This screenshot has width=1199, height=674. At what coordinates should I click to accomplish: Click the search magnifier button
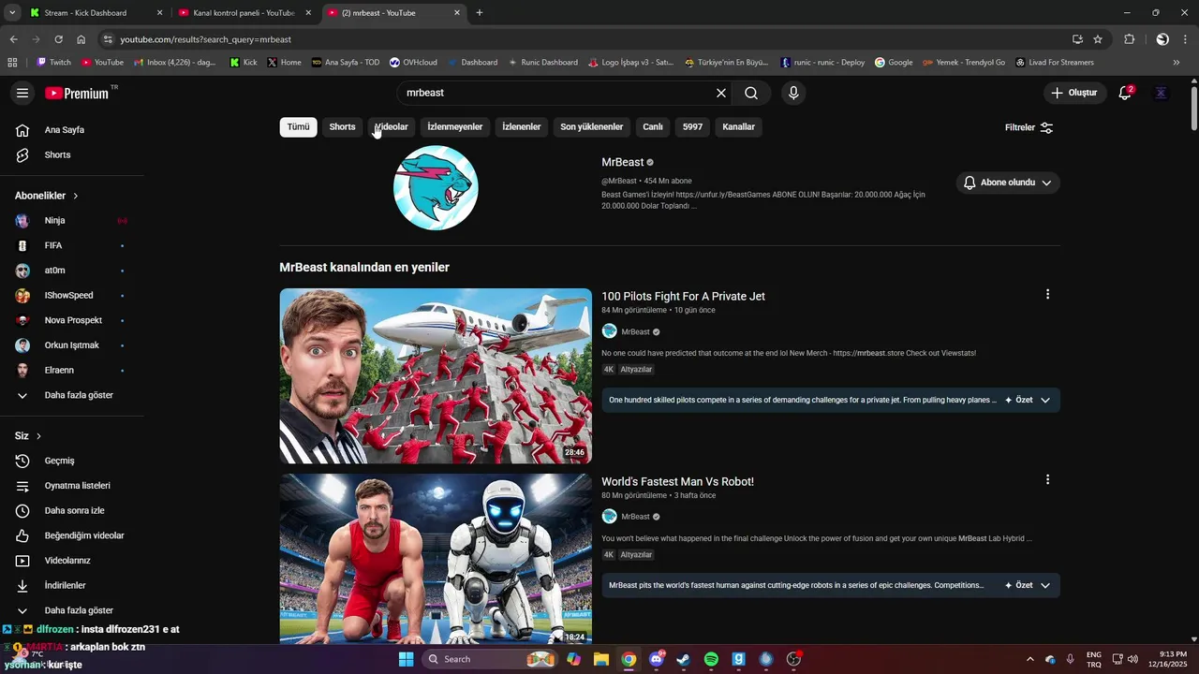[751, 93]
